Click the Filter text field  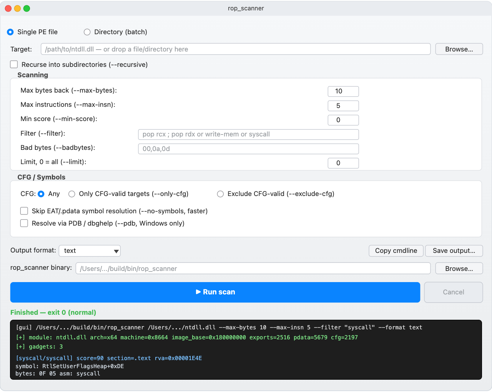tap(248, 134)
